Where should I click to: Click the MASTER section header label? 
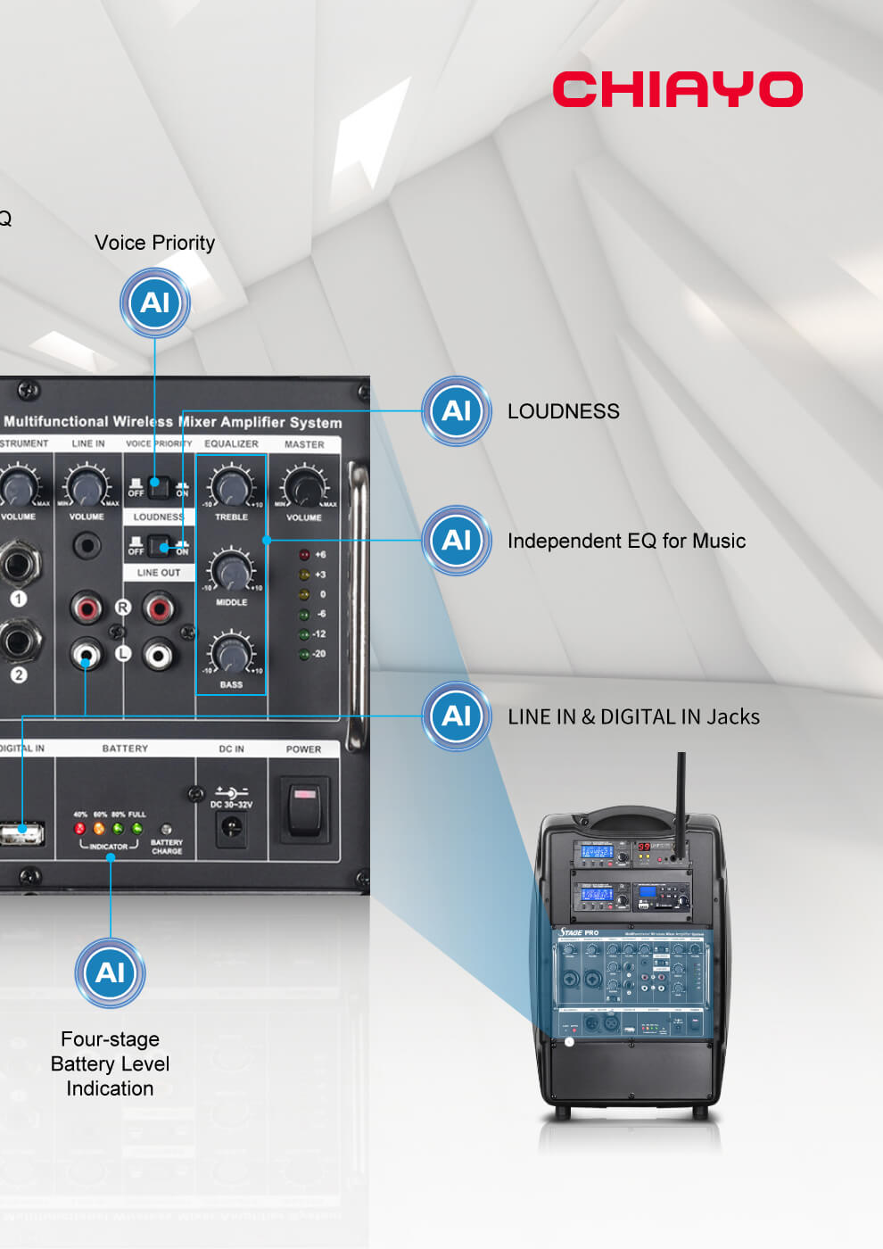(304, 443)
